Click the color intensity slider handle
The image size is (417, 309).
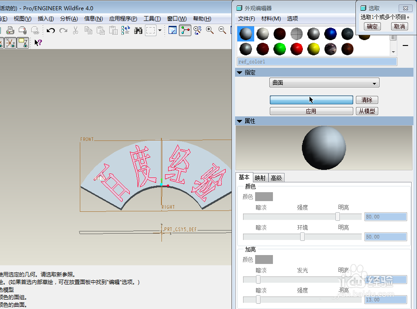pyautogui.click(x=338, y=216)
